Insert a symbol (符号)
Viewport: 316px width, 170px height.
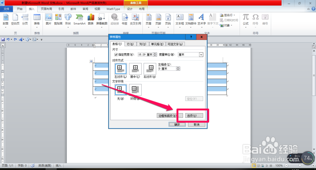tap(256, 20)
